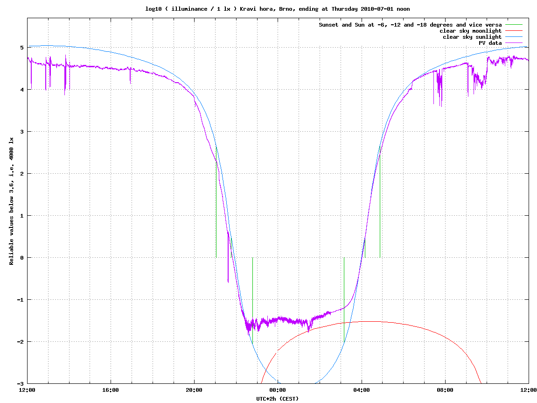537x403 pixels.
Task: Click the y-axis label 'Reliable values below 3.6'
Action: (x=11, y=201)
